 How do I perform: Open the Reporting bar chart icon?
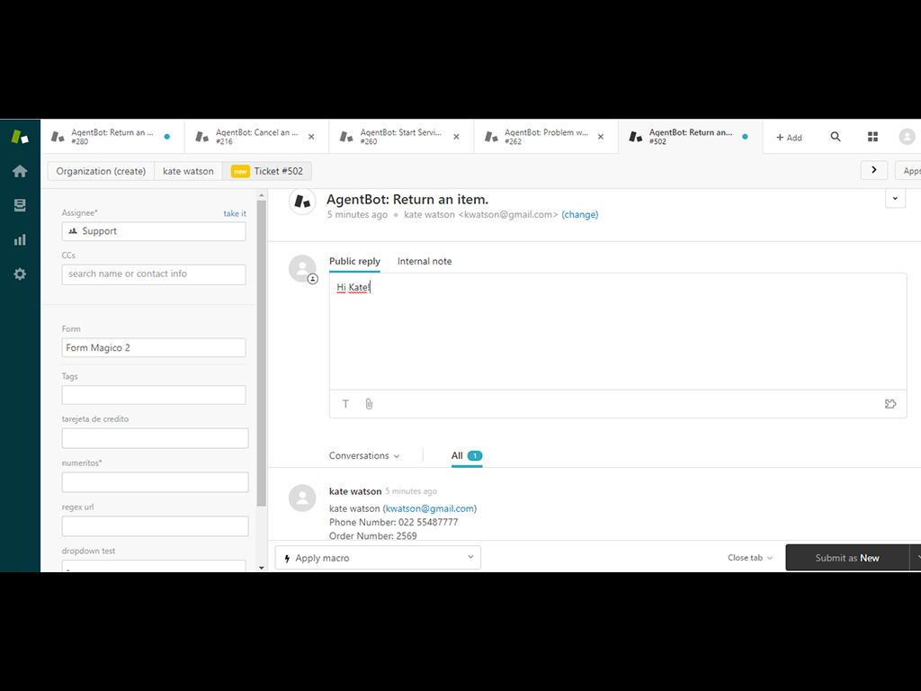20,239
